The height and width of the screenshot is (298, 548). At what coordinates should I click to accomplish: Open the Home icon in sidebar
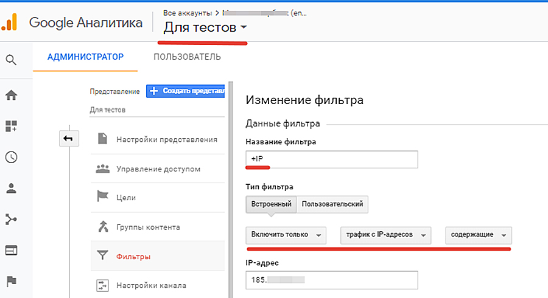[x=11, y=95]
